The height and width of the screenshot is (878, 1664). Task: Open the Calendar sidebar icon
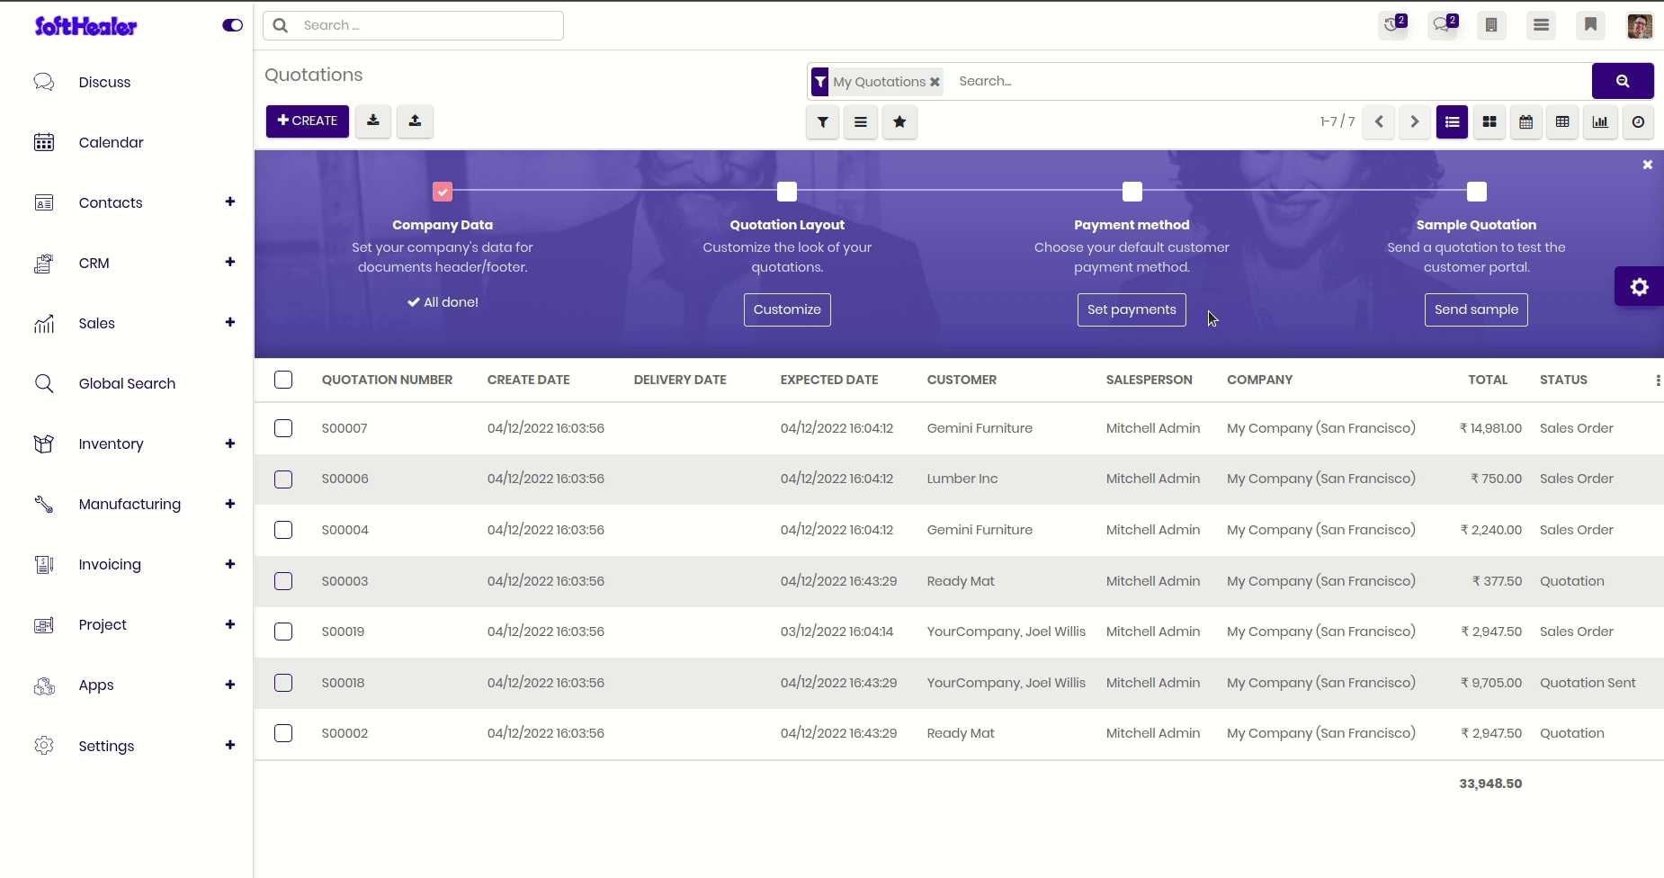(x=44, y=142)
